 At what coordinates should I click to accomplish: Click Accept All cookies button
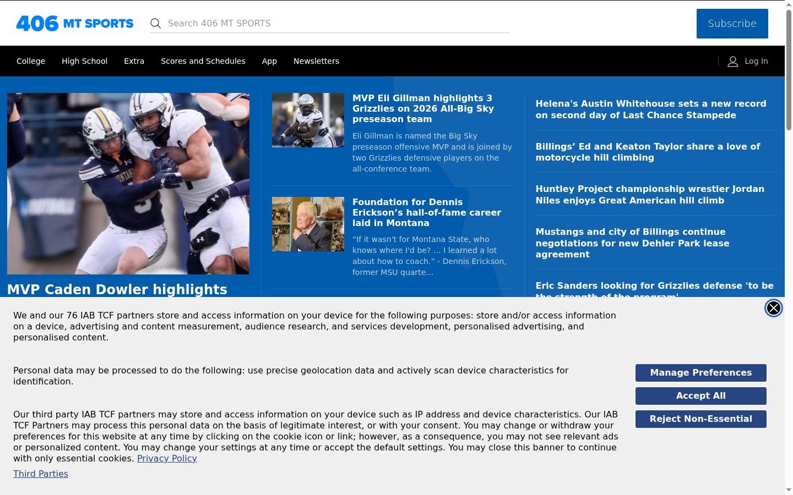click(701, 396)
